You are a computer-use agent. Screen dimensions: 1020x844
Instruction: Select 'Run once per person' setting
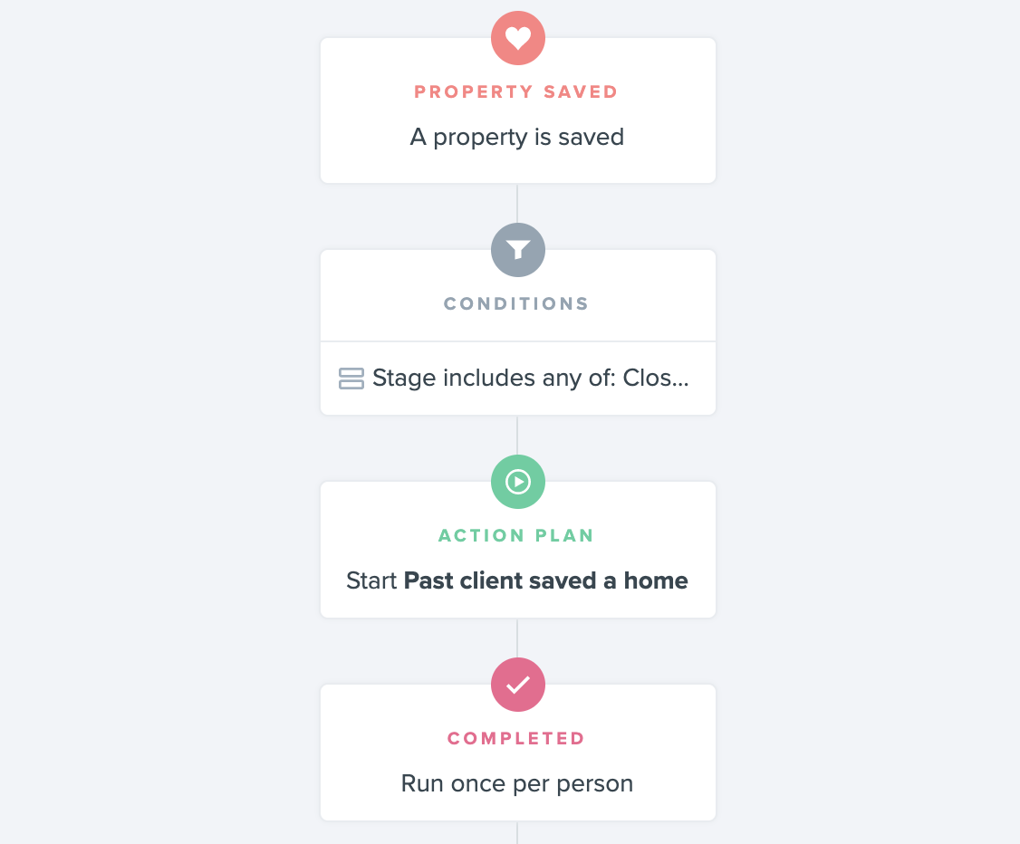point(517,783)
